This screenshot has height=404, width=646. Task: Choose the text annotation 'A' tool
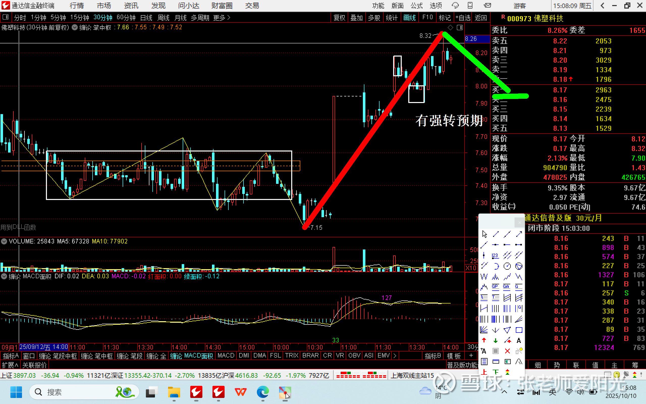pyautogui.click(x=519, y=340)
